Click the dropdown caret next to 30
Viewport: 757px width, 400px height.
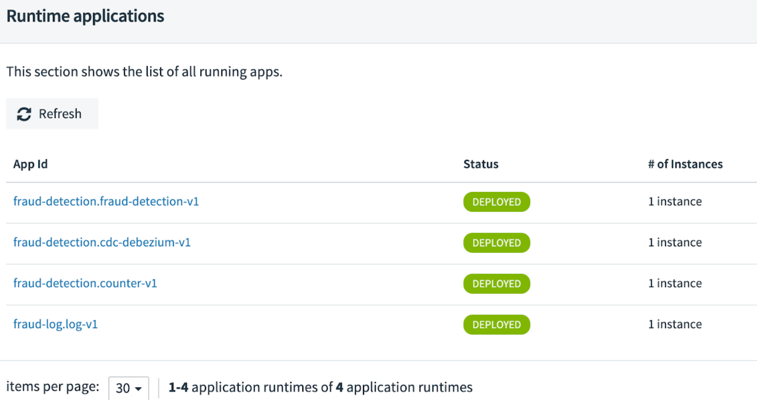click(x=138, y=389)
